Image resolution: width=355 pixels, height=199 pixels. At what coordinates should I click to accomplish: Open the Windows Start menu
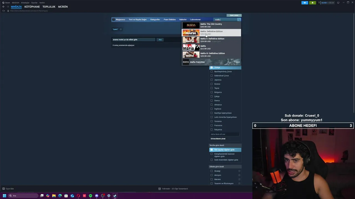coord(4,196)
